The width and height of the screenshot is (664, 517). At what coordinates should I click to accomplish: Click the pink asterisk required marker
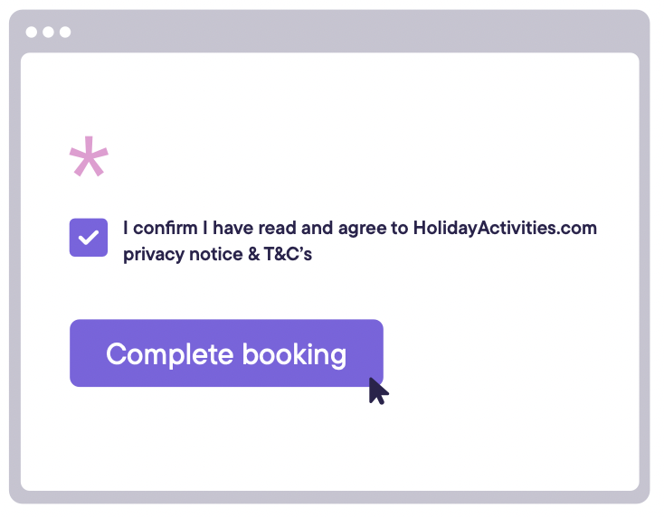click(x=89, y=156)
